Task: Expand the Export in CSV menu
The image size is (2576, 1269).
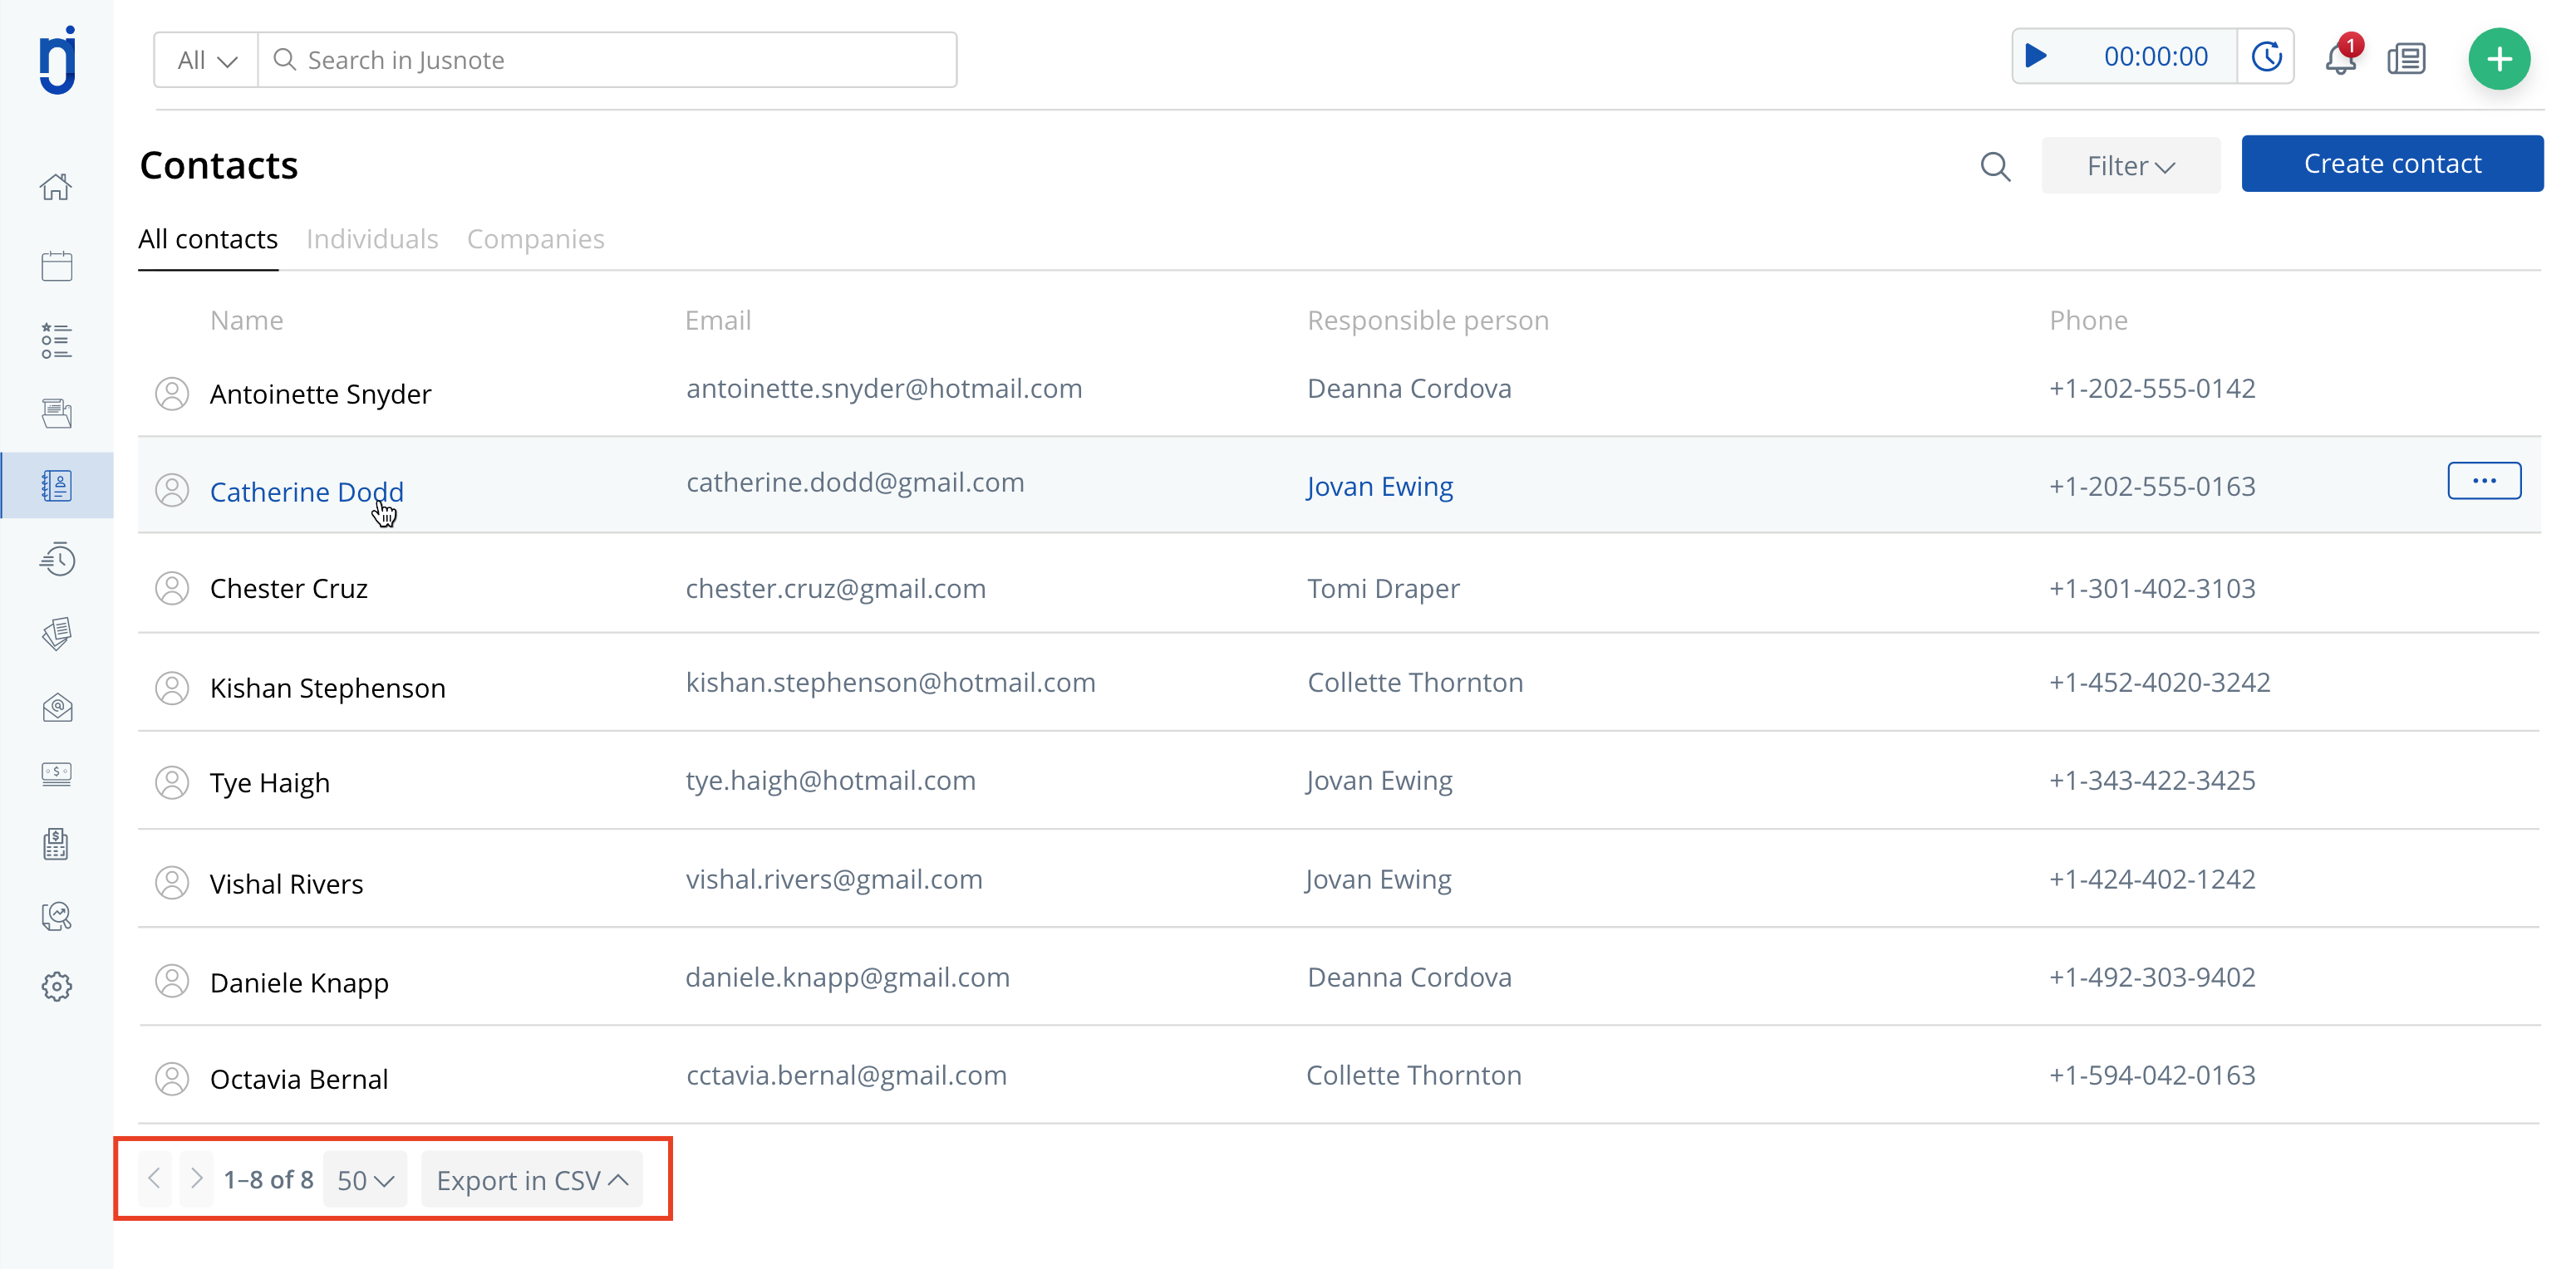Action: [x=532, y=1180]
